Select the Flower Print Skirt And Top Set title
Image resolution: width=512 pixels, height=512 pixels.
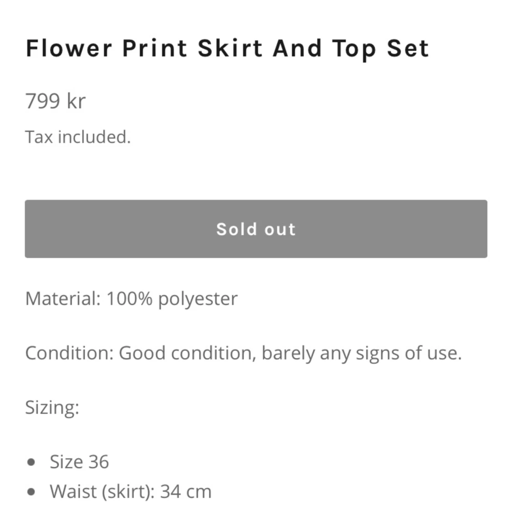coord(227,49)
